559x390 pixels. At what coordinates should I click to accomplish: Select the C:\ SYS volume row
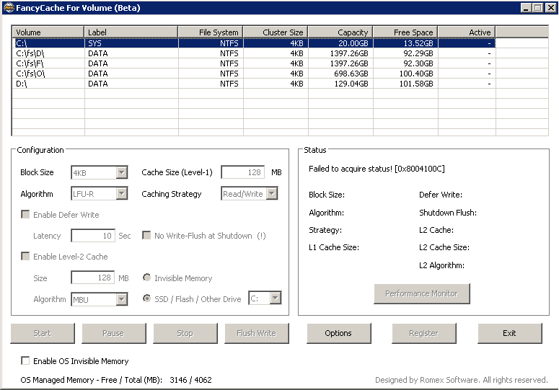tap(254, 43)
